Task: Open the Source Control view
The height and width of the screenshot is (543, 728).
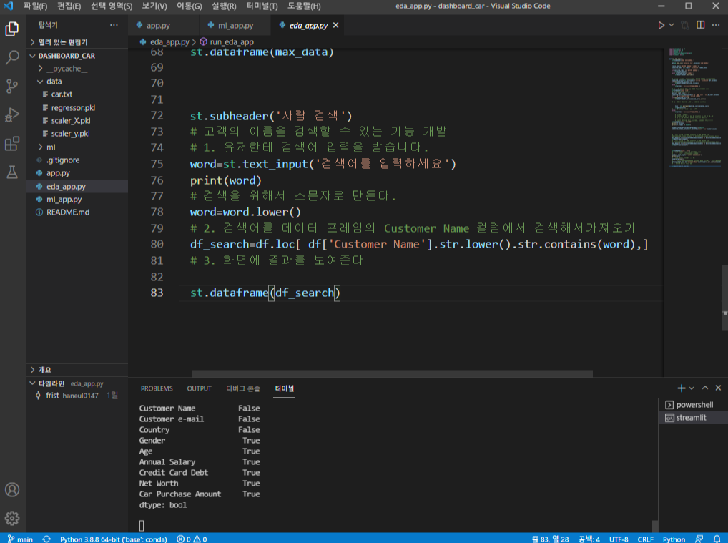Action: 12,86
